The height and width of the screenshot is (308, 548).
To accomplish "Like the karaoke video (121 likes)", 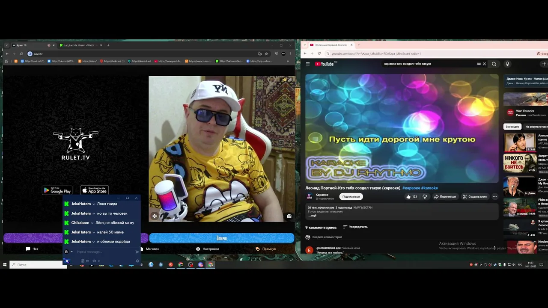I will (x=411, y=197).
